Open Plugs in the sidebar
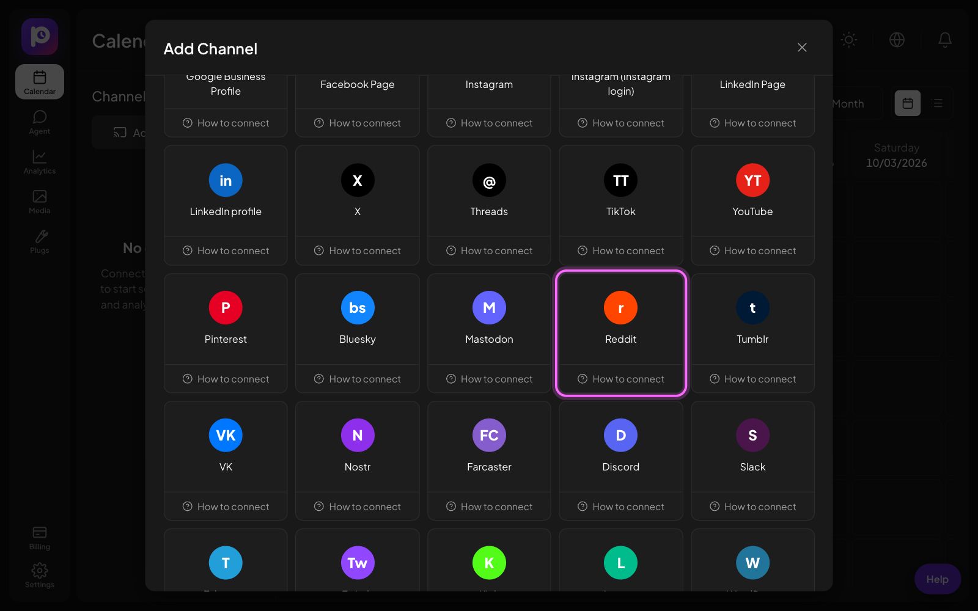 [40, 241]
